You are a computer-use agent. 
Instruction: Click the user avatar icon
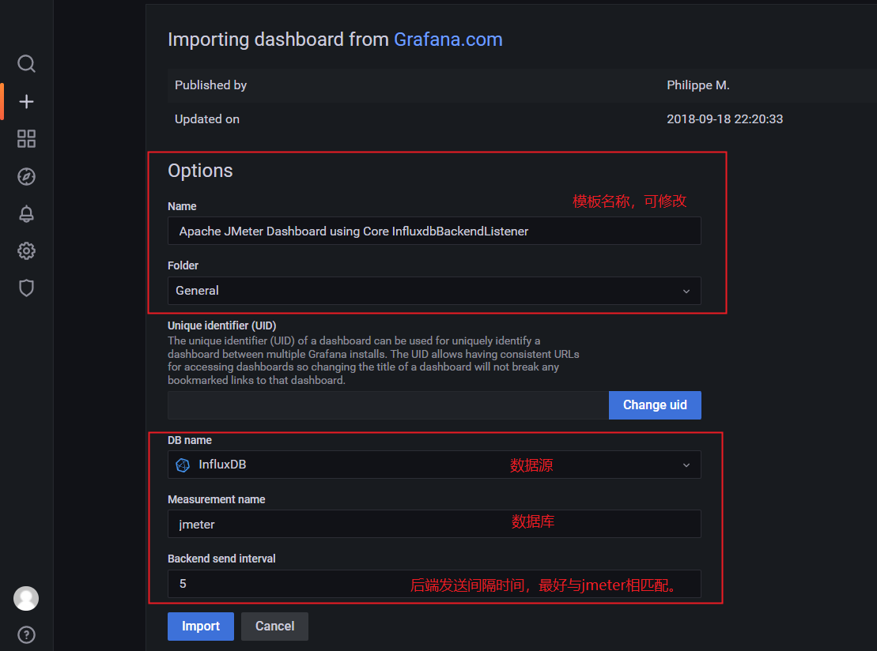click(26, 599)
